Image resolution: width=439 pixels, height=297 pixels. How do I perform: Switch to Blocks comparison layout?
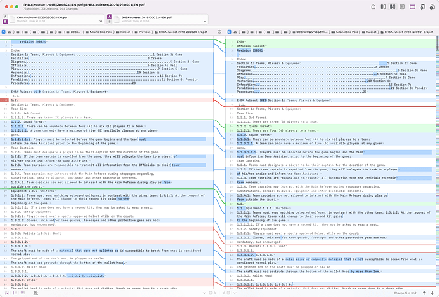[x=383, y=7]
